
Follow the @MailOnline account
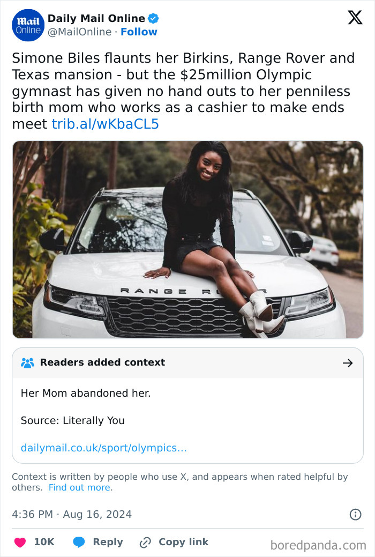tap(139, 32)
